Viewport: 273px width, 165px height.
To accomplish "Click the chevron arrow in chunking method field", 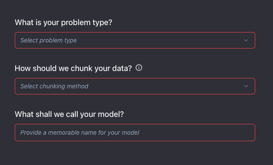I will [x=246, y=86].
